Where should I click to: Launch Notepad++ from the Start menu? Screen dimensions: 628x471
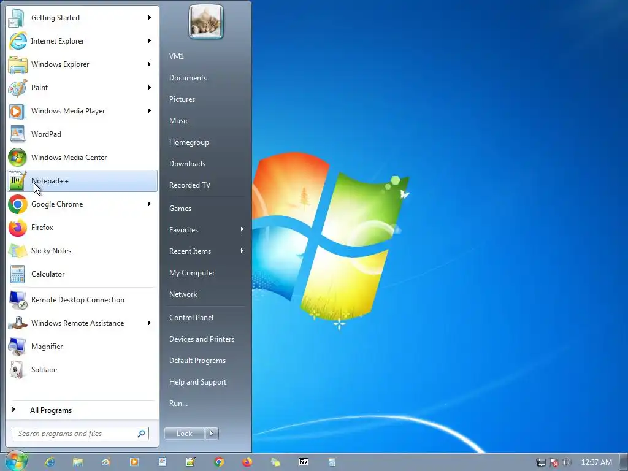tap(82, 181)
